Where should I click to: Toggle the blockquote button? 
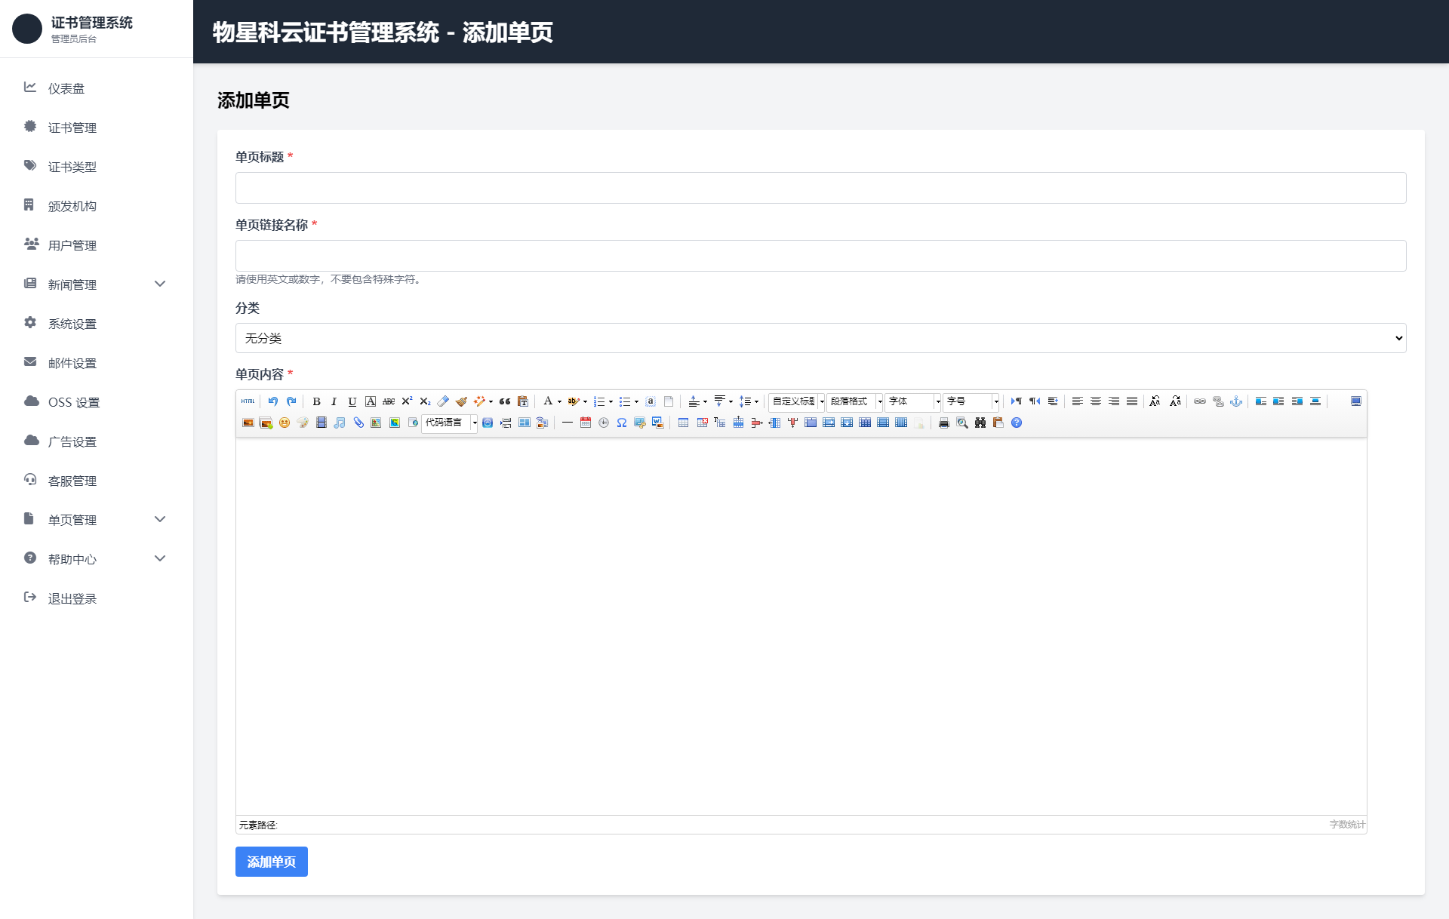click(x=505, y=401)
